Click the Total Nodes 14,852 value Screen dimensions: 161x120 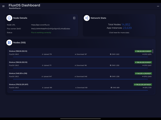click(126, 24)
